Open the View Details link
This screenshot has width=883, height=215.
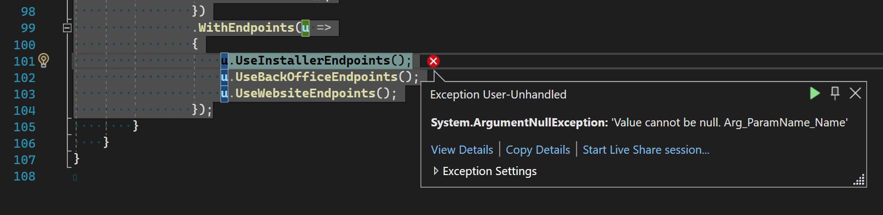(x=462, y=150)
